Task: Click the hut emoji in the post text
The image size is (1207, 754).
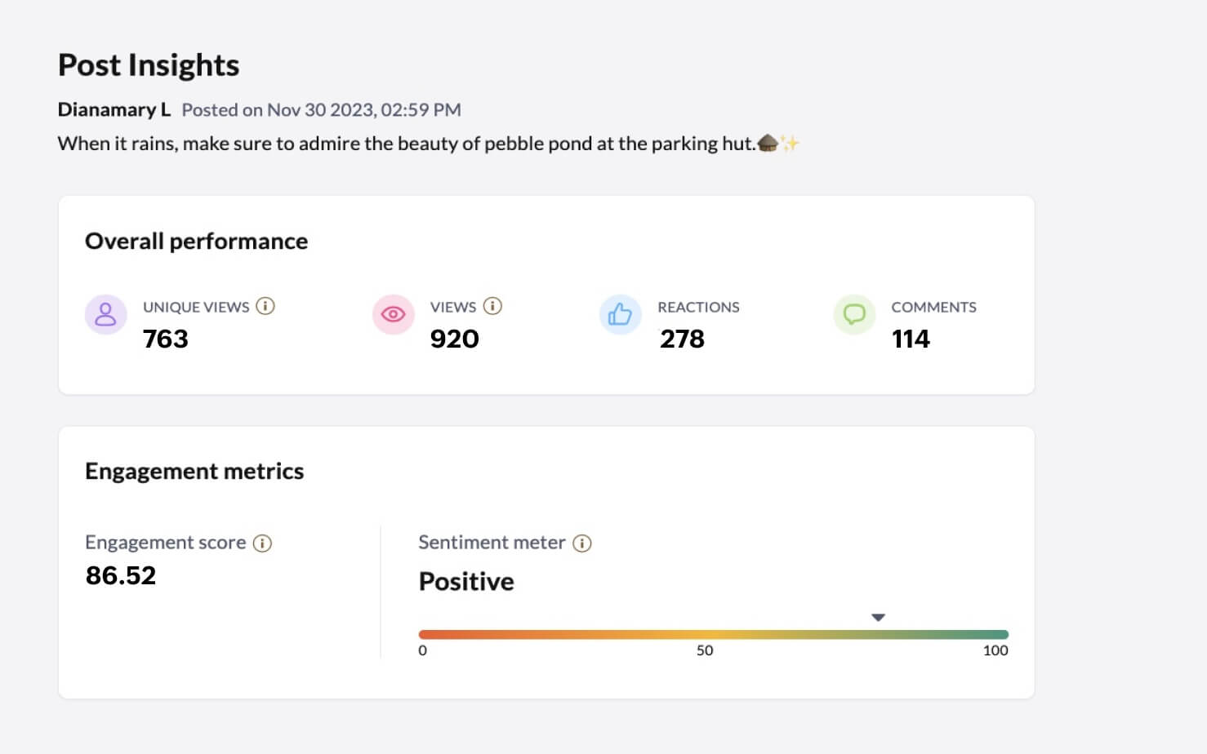Action: 766,143
